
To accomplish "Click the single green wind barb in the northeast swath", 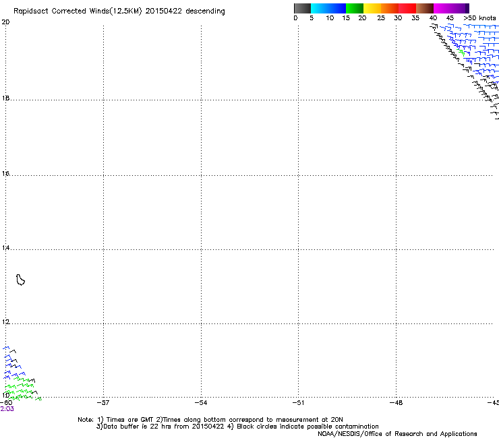I will 461,53.
